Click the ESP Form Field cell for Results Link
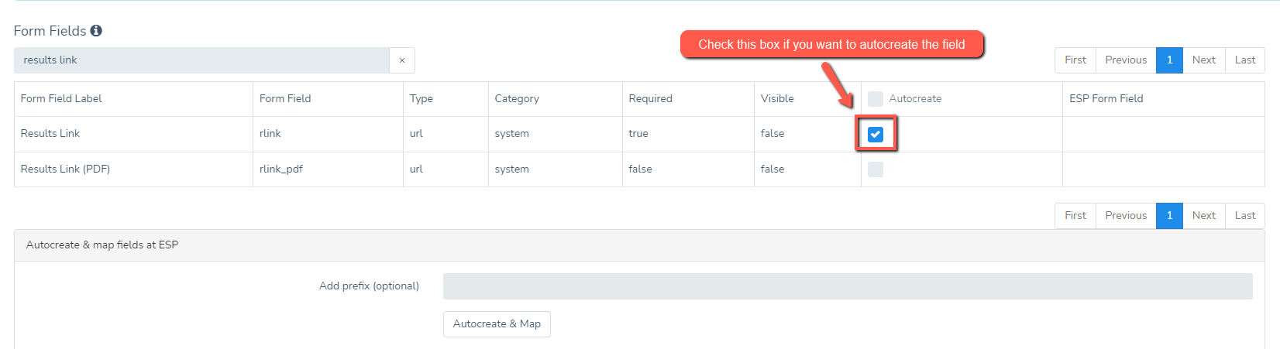 click(1164, 134)
